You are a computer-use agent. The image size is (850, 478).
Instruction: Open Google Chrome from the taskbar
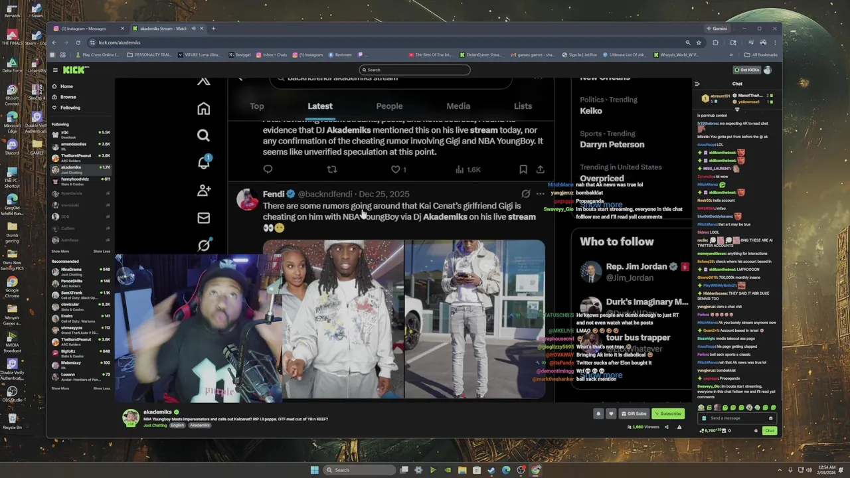(536, 470)
